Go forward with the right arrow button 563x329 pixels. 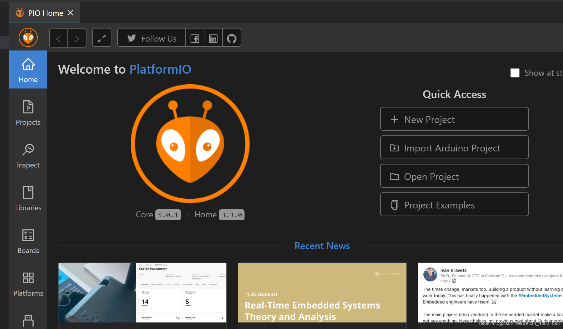click(77, 38)
